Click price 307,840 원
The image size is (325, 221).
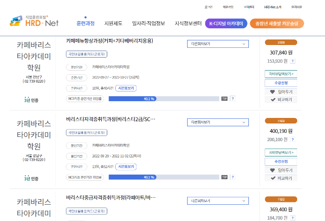tap(281, 52)
